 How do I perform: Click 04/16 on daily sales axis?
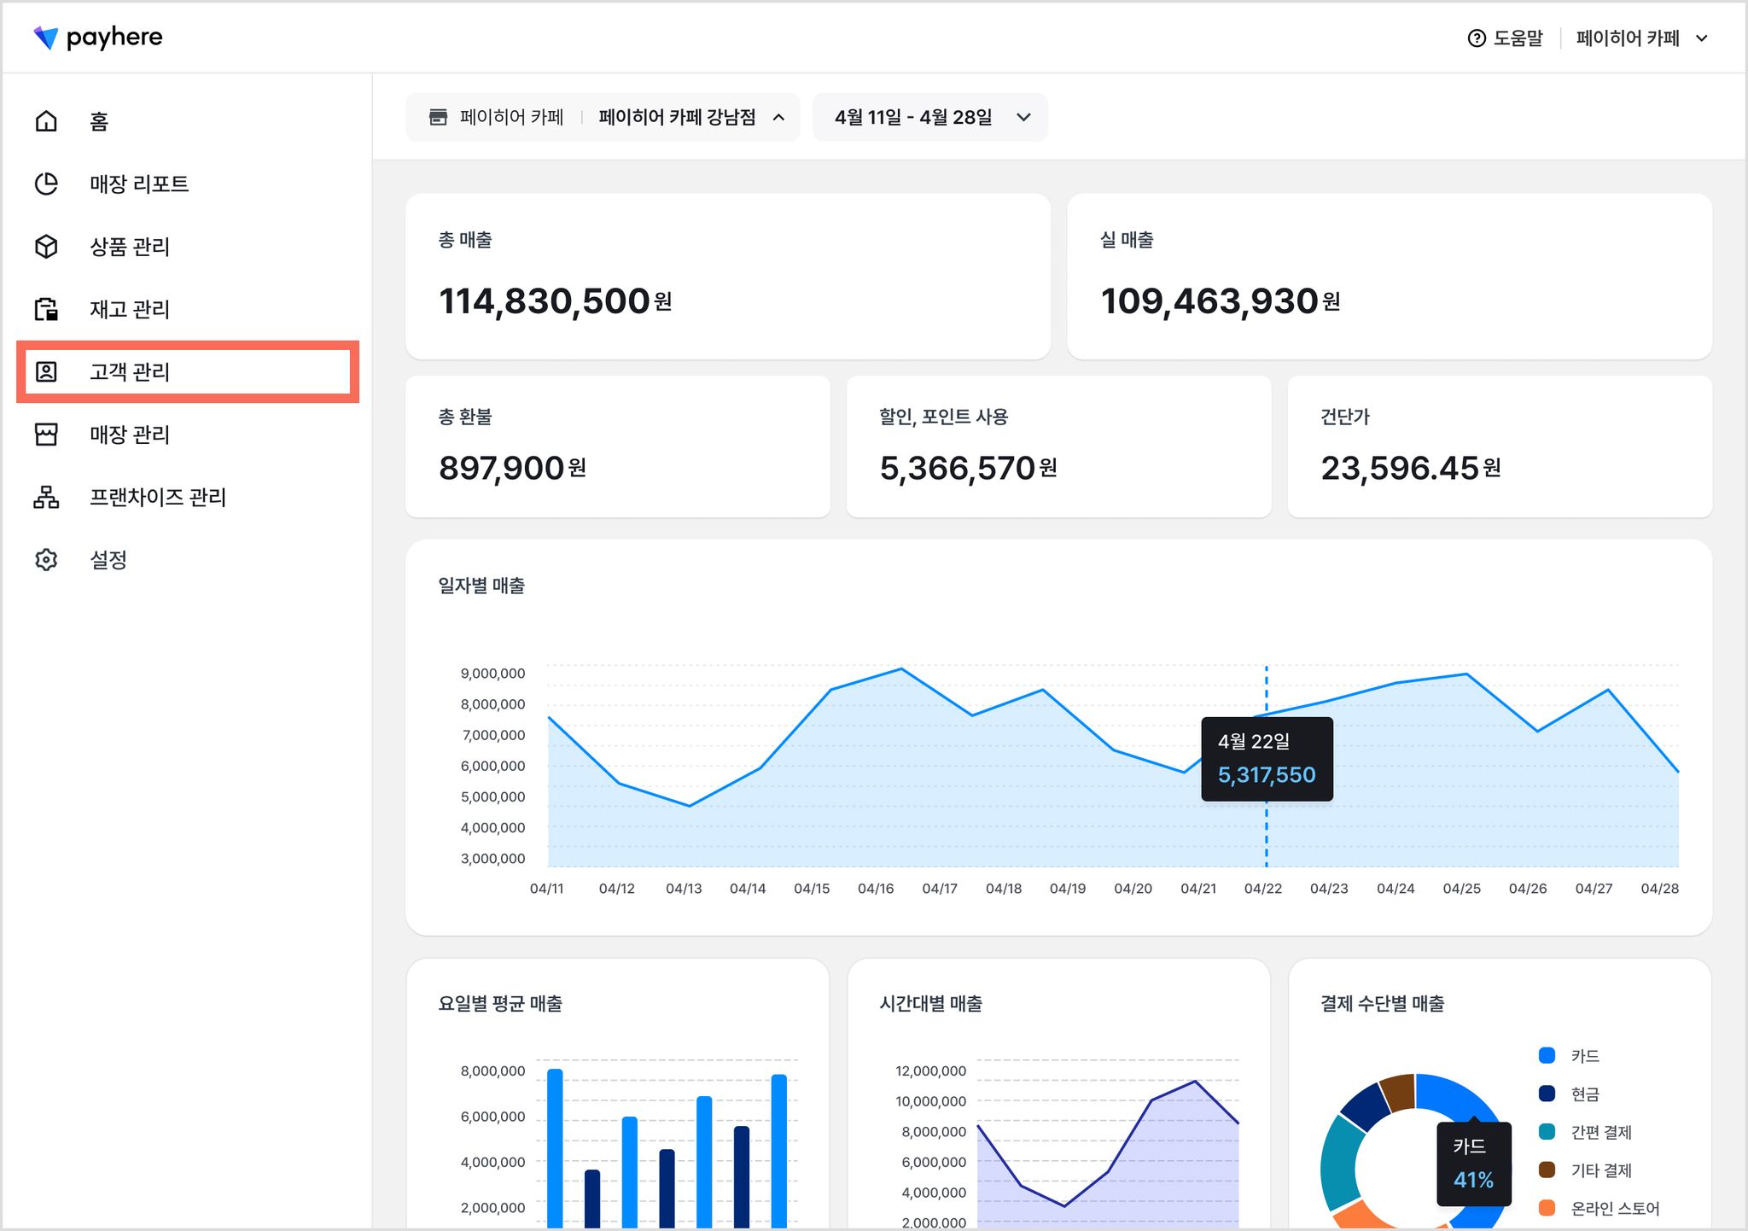(876, 889)
